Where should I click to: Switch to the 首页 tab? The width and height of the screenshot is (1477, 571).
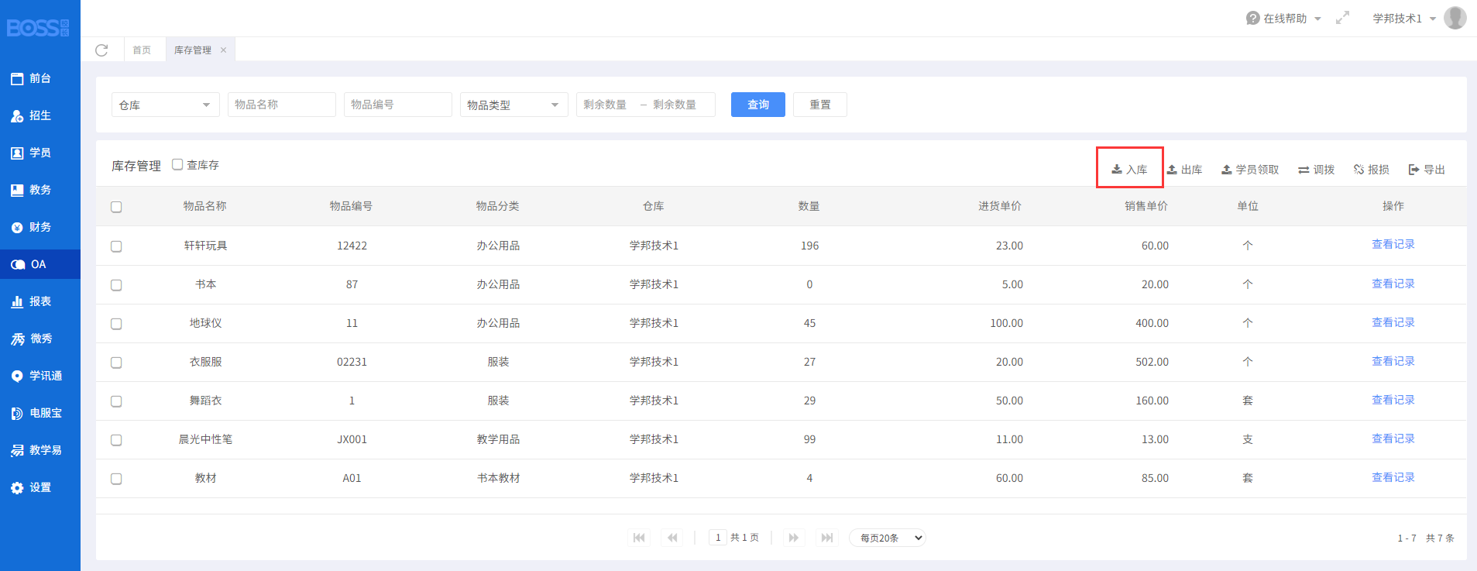[x=142, y=50]
